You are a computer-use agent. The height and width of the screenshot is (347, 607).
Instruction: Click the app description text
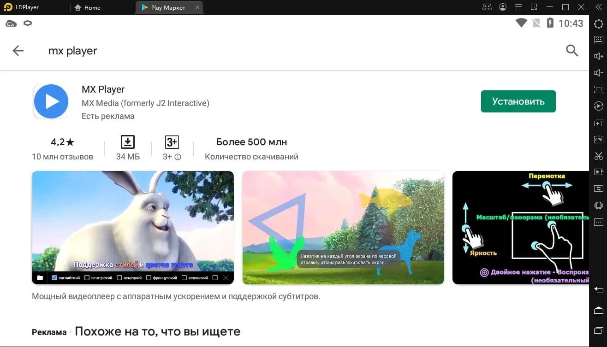pos(176,296)
